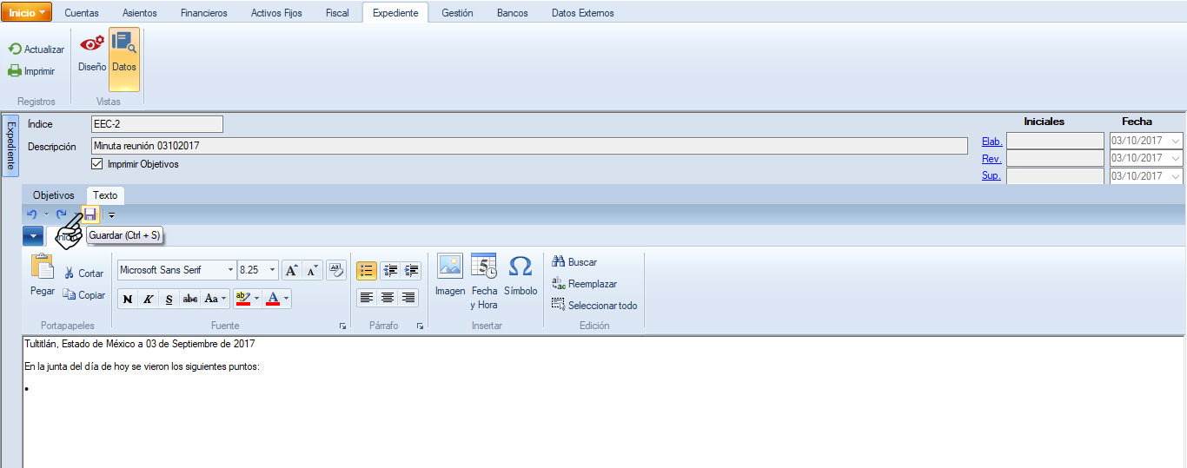The height and width of the screenshot is (468, 1187).
Task: Open the red font color picker arrow
Action: 286,299
